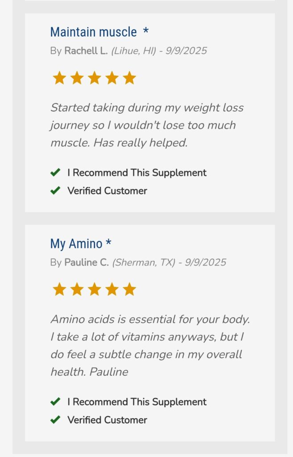This screenshot has height=457, width=293.
Task: Click the review text starting 'Amino acids is essential'
Action: click(x=150, y=345)
